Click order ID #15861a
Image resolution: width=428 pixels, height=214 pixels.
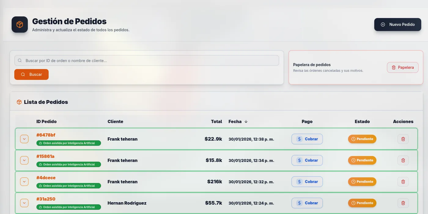[x=45, y=157]
